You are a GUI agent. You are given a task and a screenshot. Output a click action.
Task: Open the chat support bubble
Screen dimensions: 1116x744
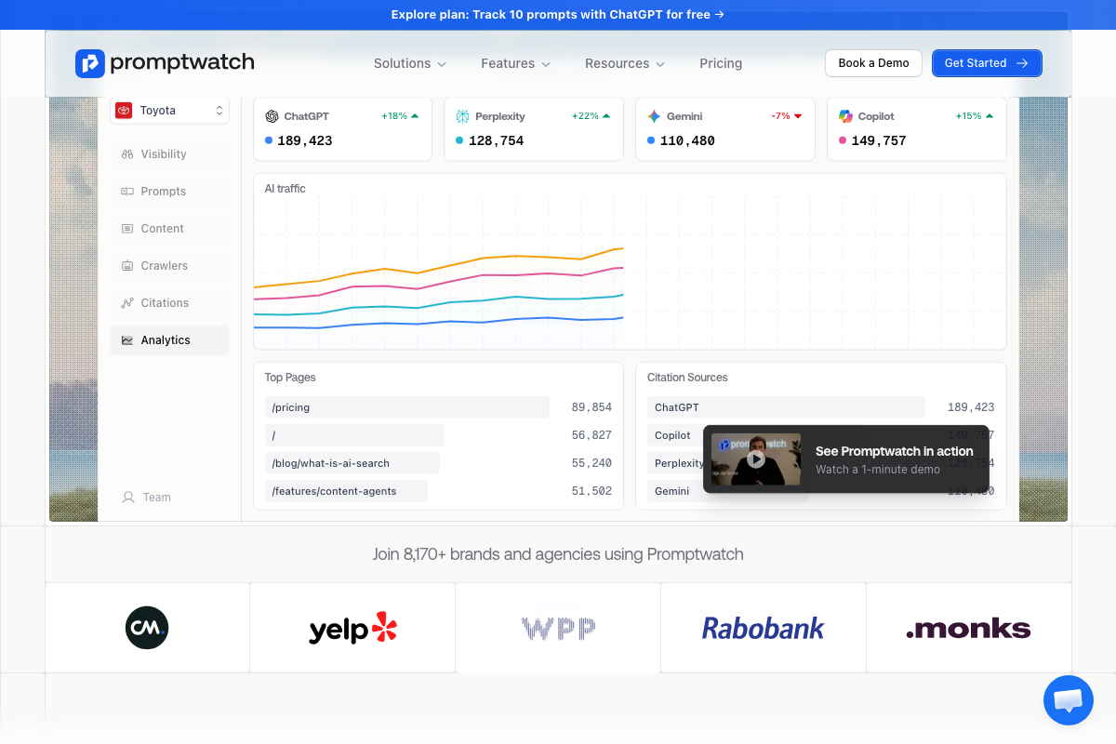tap(1069, 700)
